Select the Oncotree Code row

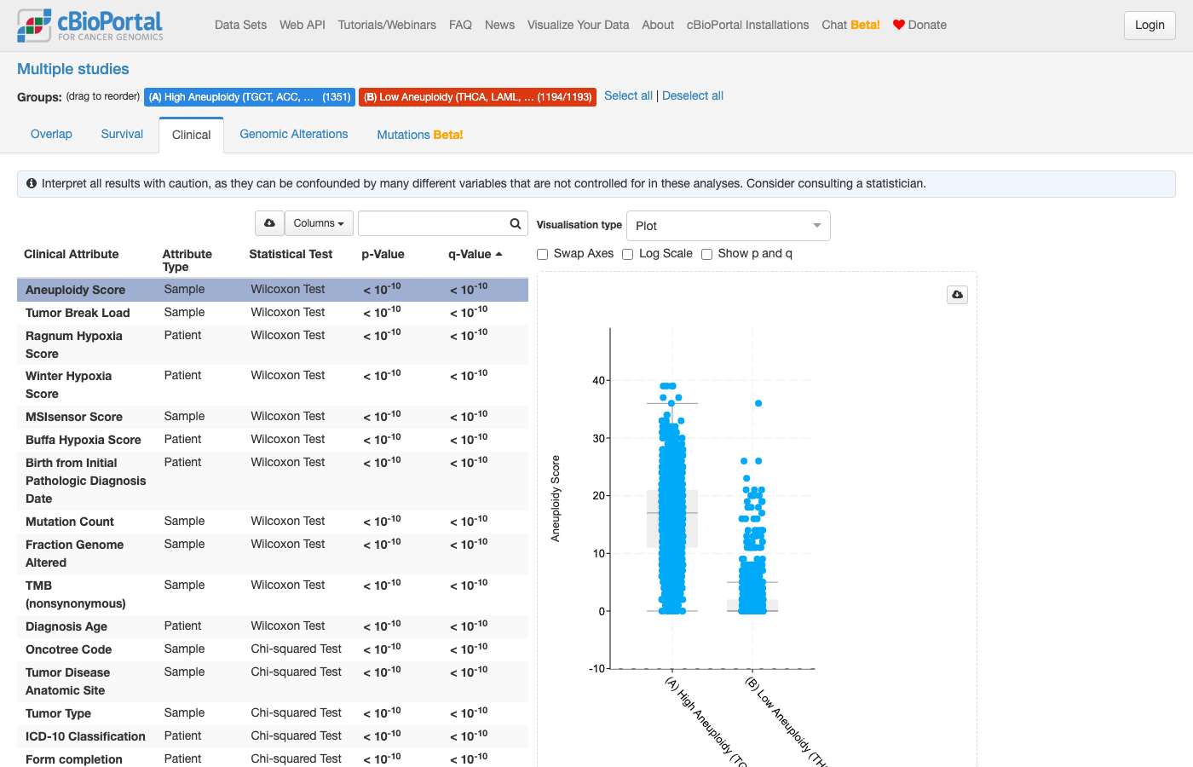[273, 649]
